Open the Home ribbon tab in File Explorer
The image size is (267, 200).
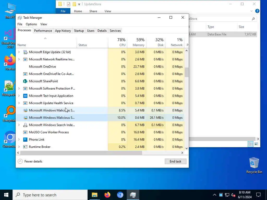78,11
